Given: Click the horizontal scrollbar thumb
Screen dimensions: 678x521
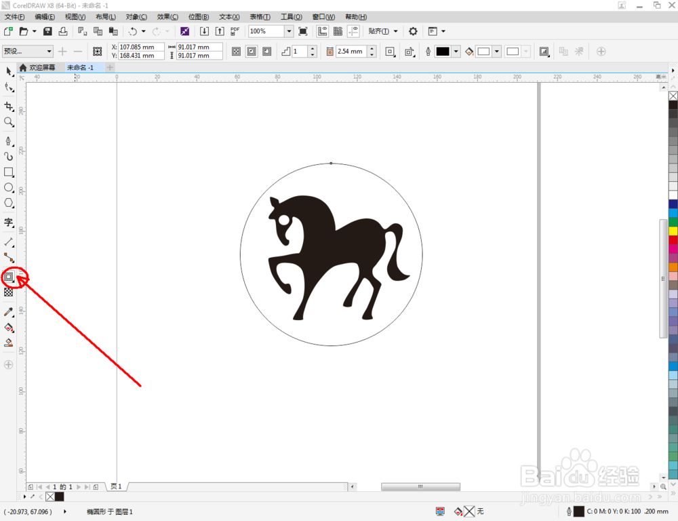Looking at the screenshot, I should pos(420,487).
